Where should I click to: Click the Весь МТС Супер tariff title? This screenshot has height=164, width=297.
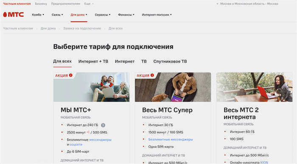coord(167,110)
